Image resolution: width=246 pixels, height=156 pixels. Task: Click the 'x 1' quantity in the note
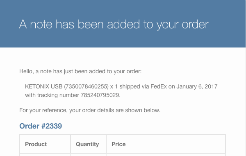coord(114,86)
